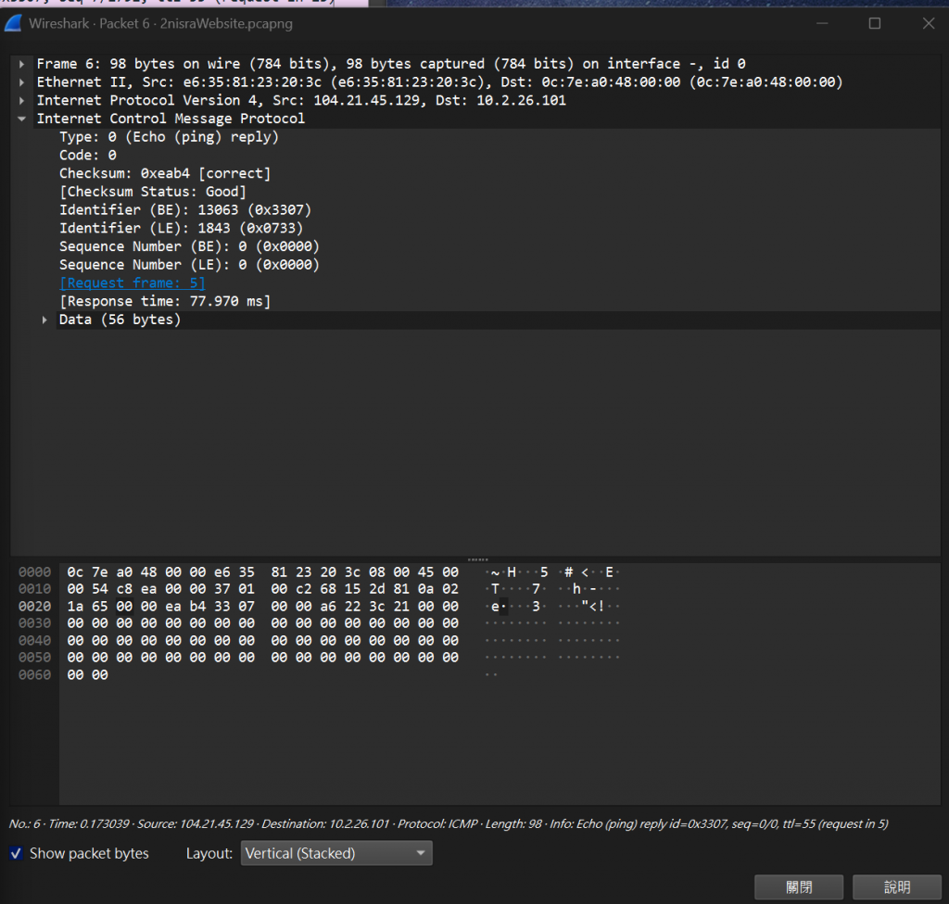Screen dimensions: 949x904
Task: Click the 說明 help button
Action: pyautogui.click(x=897, y=887)
